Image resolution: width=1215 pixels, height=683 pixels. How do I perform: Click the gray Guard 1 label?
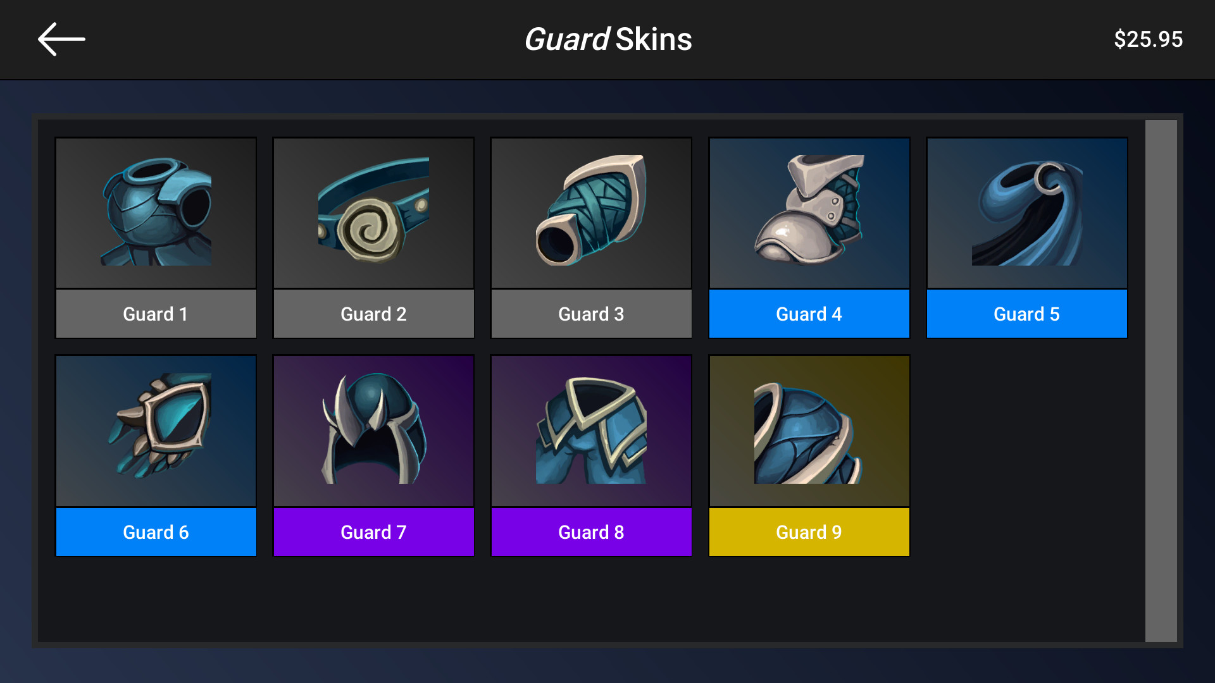pyautogui.click(x=156, y=314)
